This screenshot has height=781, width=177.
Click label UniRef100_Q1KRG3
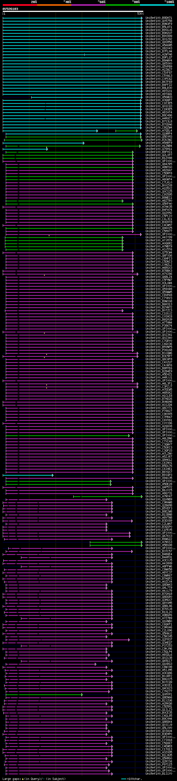pos(159,664)
